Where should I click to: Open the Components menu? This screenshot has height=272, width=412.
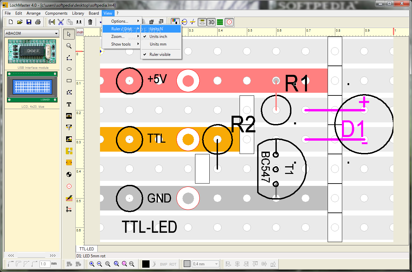click(x=56, y=13)
